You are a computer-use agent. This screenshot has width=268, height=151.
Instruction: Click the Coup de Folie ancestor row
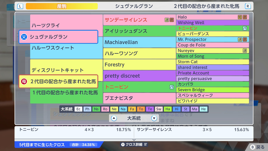click(x=213, y=45)
